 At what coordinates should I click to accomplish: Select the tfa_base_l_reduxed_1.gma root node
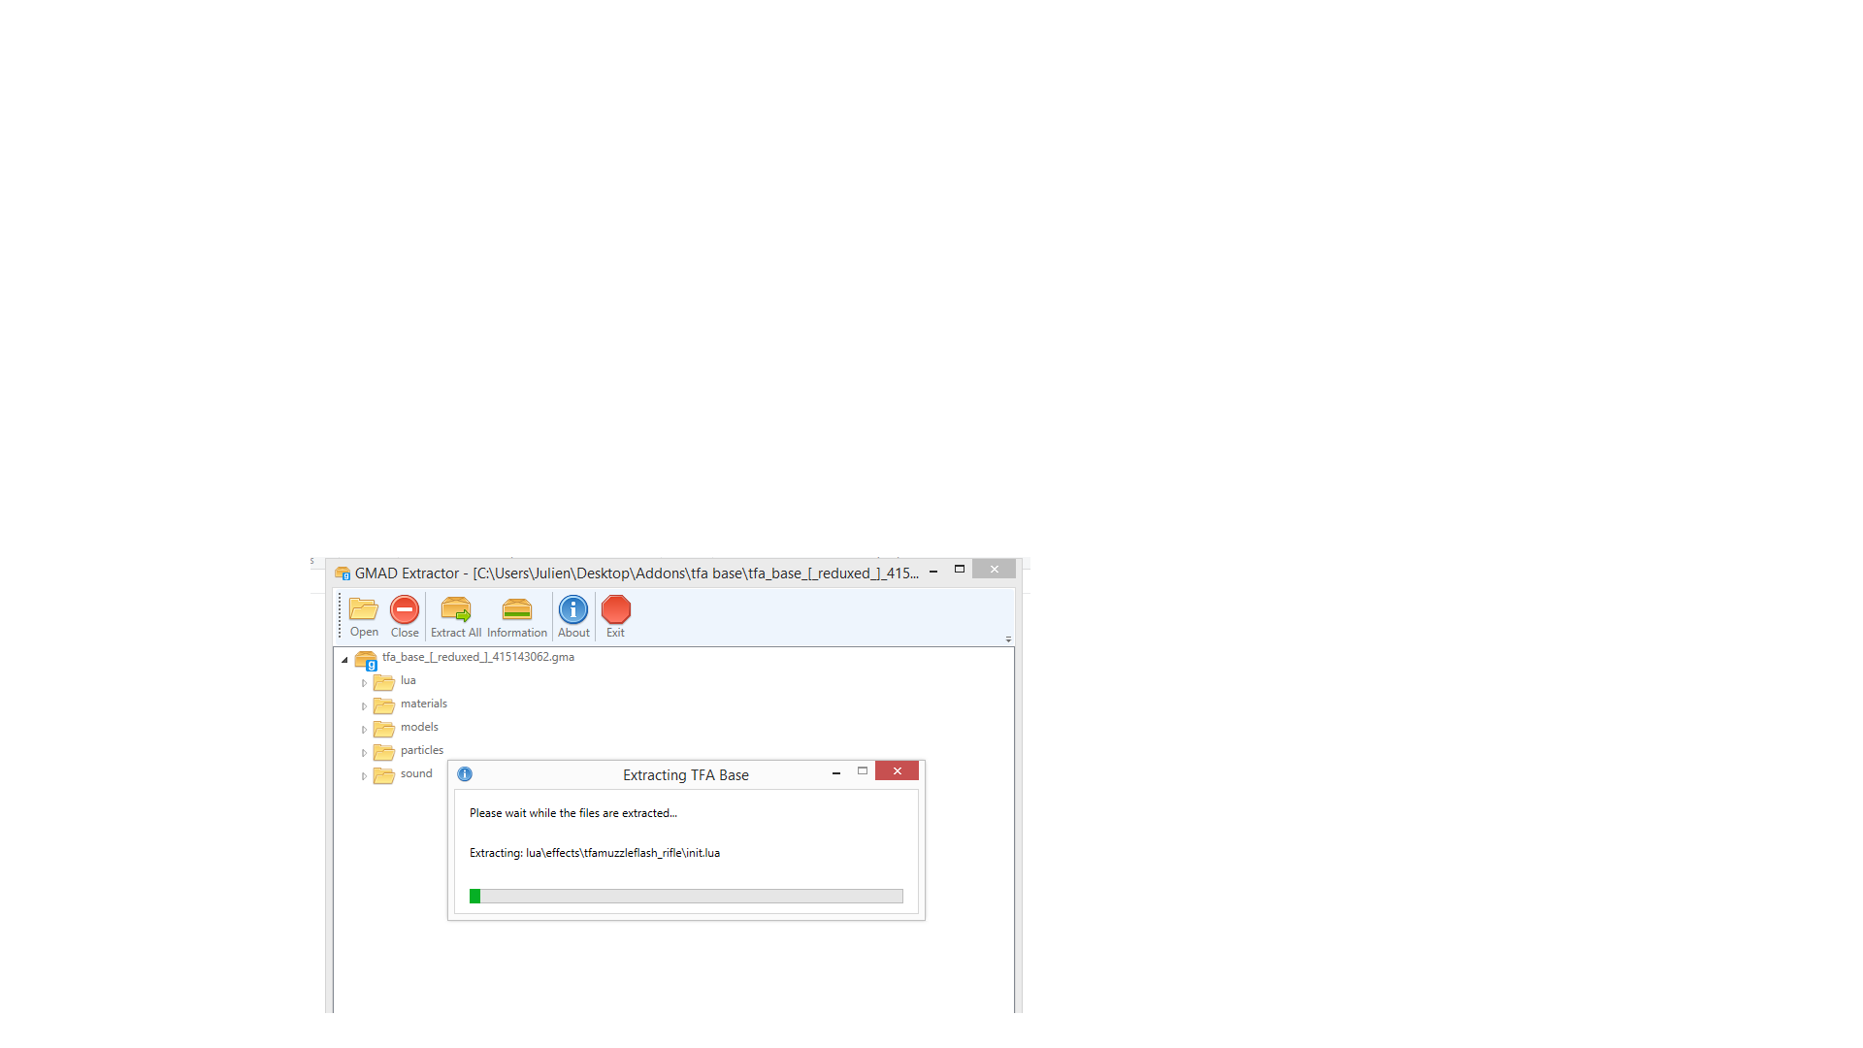pyautogui.click(x=478, y=655)
